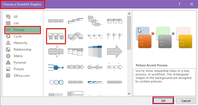Choose the chevron with white inner arrows layout
The height and width of the screenshot is (106, 198).
click(x=56, y=94)
